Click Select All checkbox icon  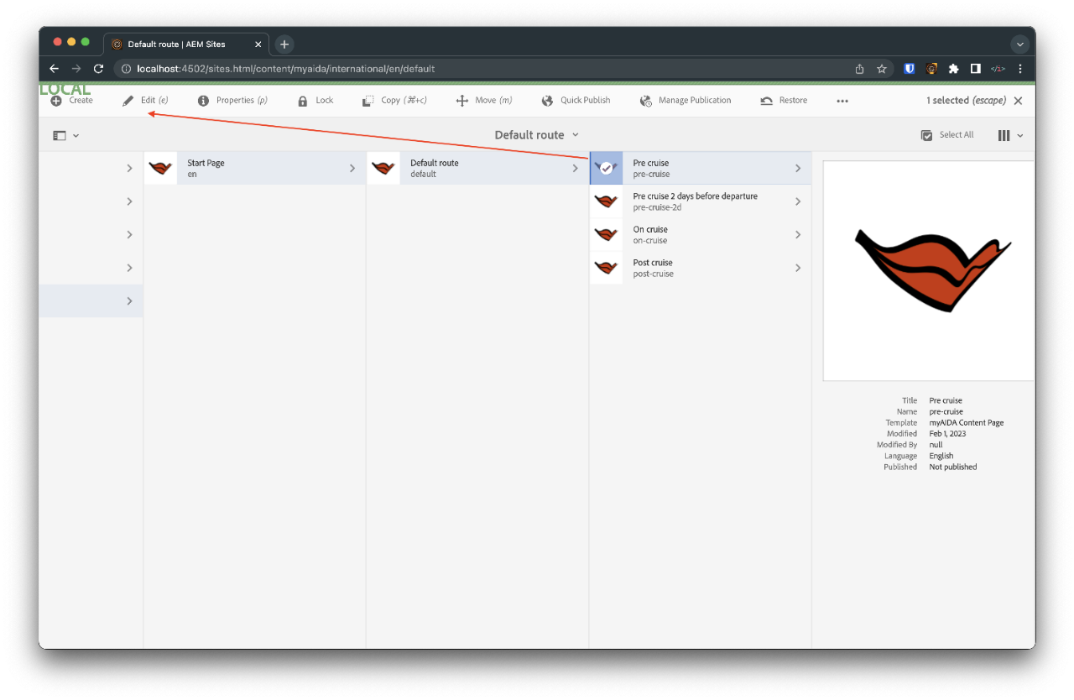pos(927,135)
